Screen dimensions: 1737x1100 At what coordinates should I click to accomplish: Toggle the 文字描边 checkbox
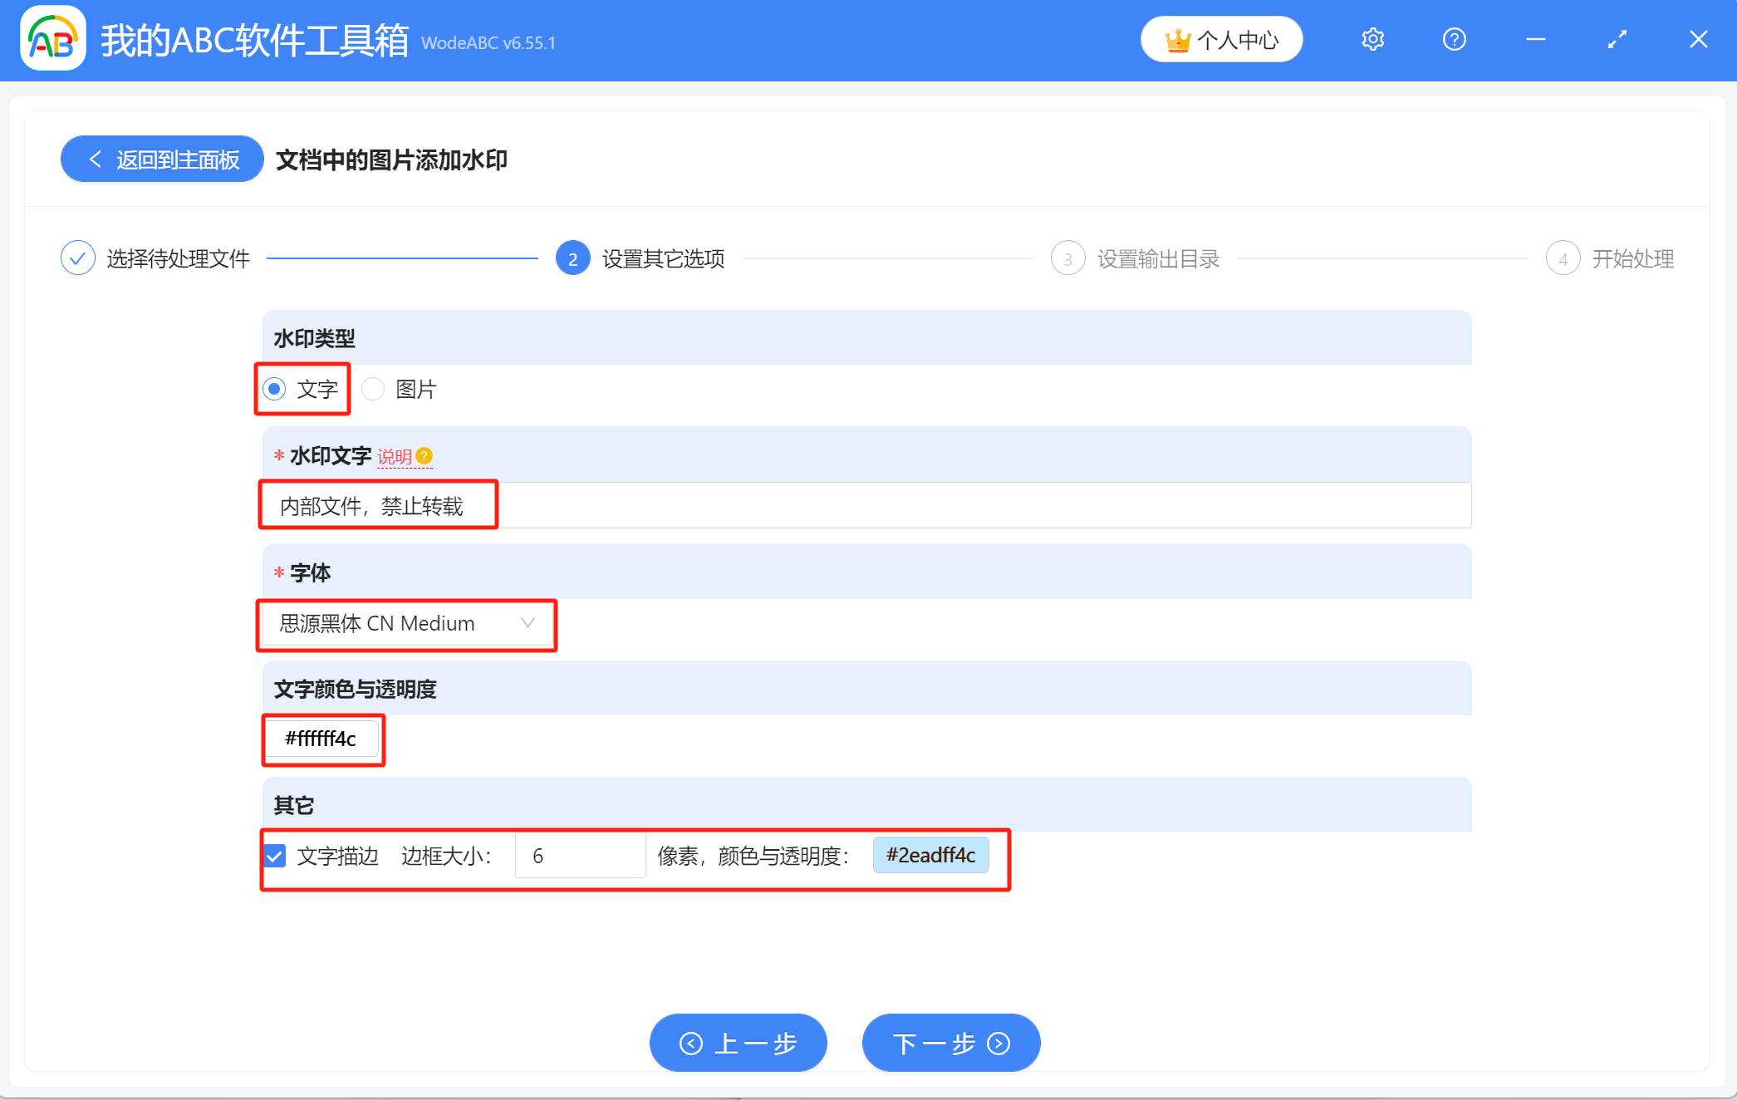[274, 855]
